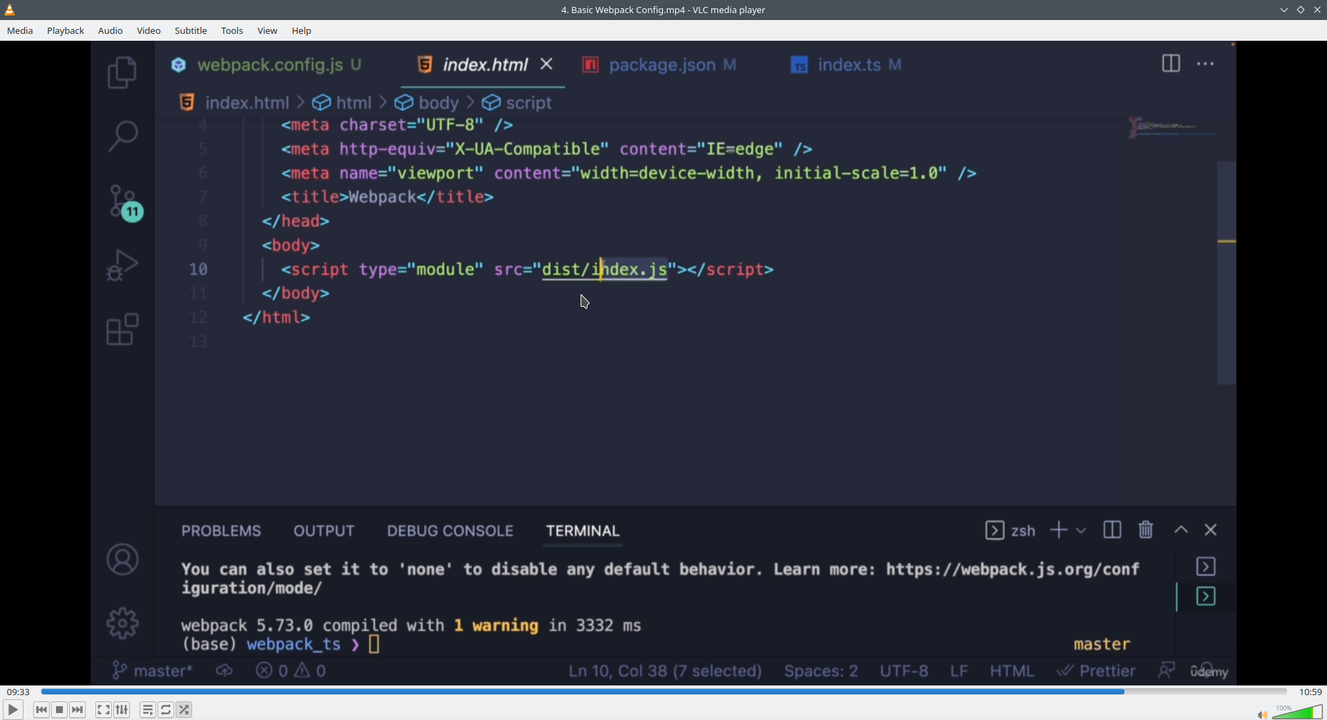Screen dimensions: 1327x720
Task: Open the Help menu
Action: (301, 30)
